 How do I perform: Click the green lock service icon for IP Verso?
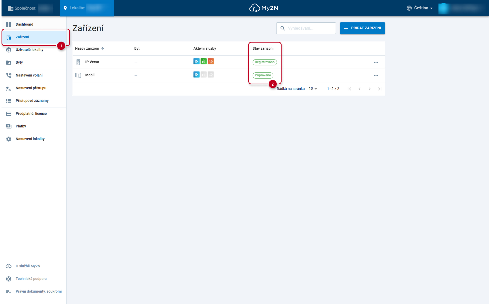pyautogui.click(x=203, y=61)
